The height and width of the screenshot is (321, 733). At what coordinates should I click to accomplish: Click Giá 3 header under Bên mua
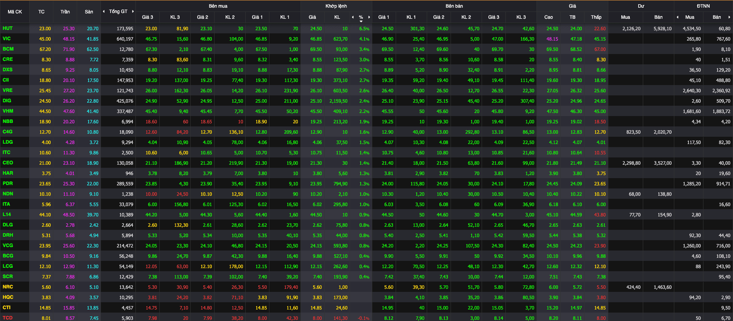coord(147,17)
